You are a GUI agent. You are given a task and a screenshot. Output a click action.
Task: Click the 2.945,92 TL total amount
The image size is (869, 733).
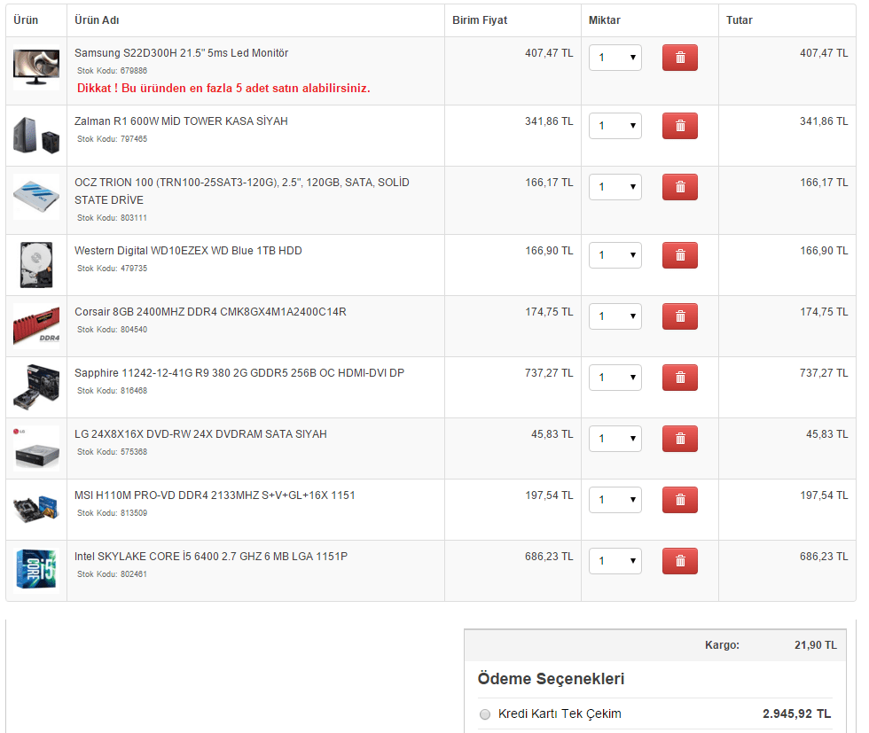(x=796, y=714)
